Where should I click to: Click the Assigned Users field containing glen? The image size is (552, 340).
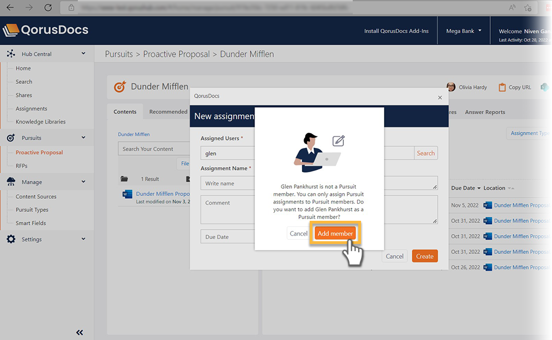click(x=227, y=153)
